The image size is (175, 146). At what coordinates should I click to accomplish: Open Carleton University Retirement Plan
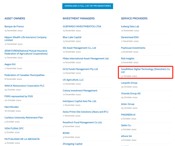(24, 118)
